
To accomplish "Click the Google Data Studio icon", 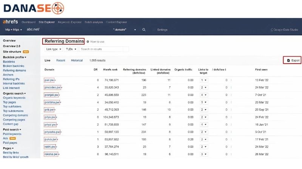I will coord(271,30).
